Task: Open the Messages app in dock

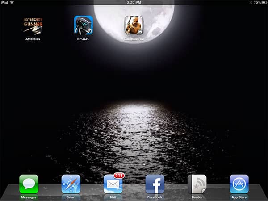Action: click(x=29, y=184)
